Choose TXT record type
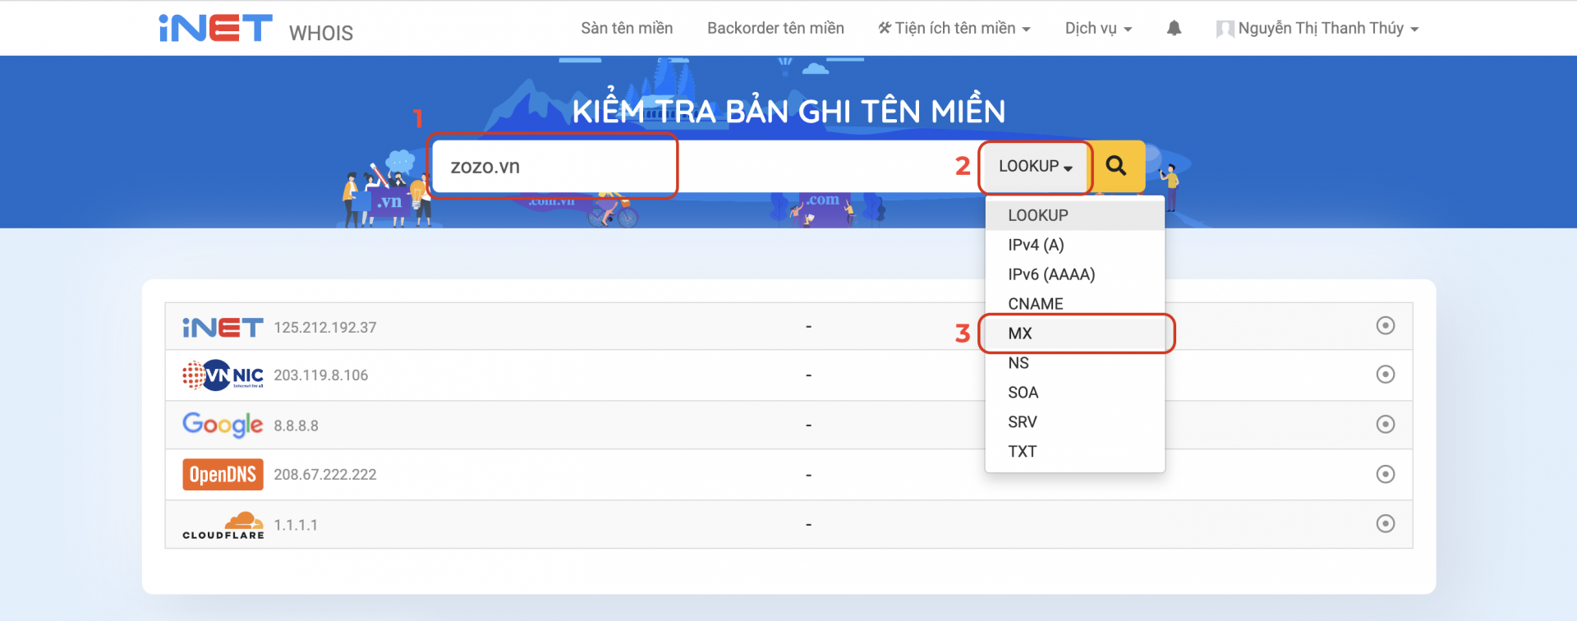This screenshot has width=1577, height=621. tap(1074, 452)
